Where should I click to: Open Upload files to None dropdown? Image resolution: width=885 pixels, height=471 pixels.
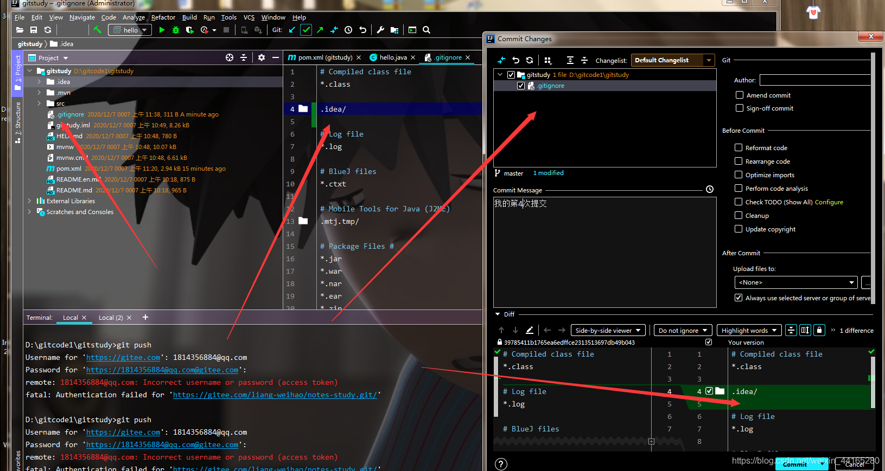796,282
